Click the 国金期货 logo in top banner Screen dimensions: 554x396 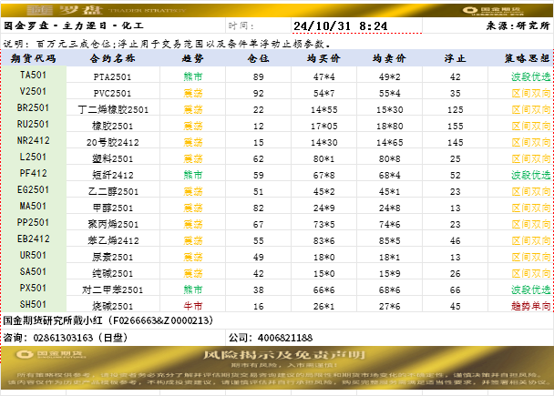point(493,11)
